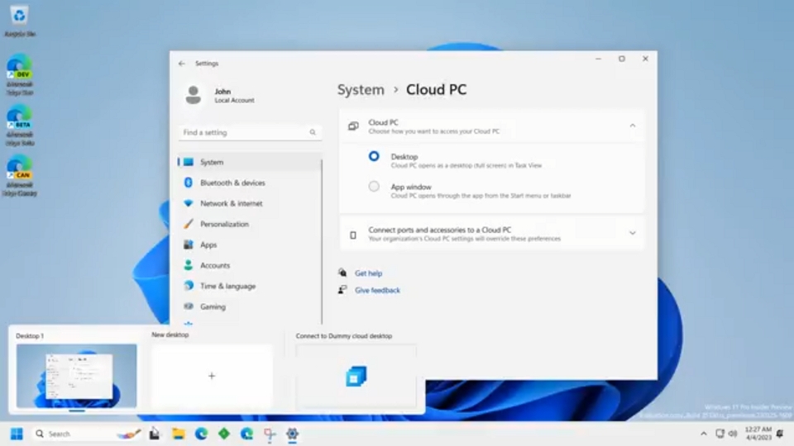
Task: Open Time & language settings
Action: click(249, 287)
